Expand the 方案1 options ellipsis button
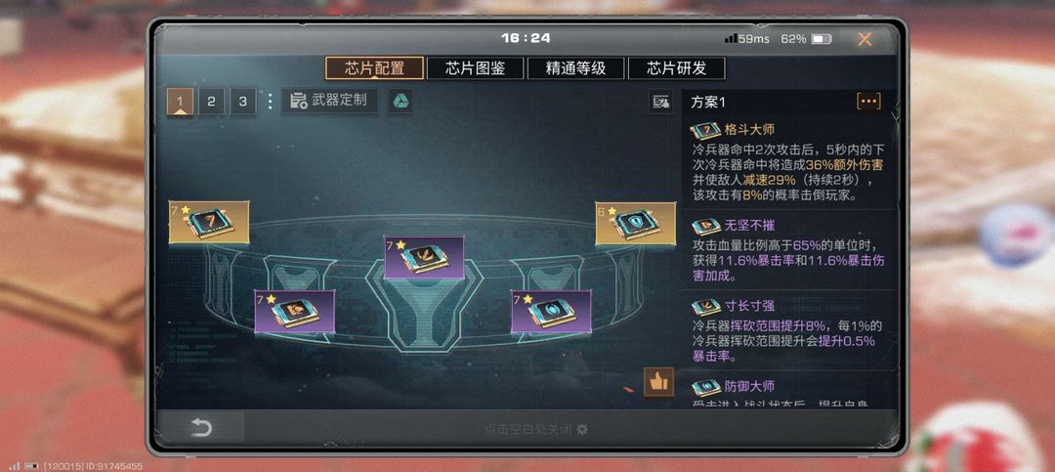 pos(868,102)
